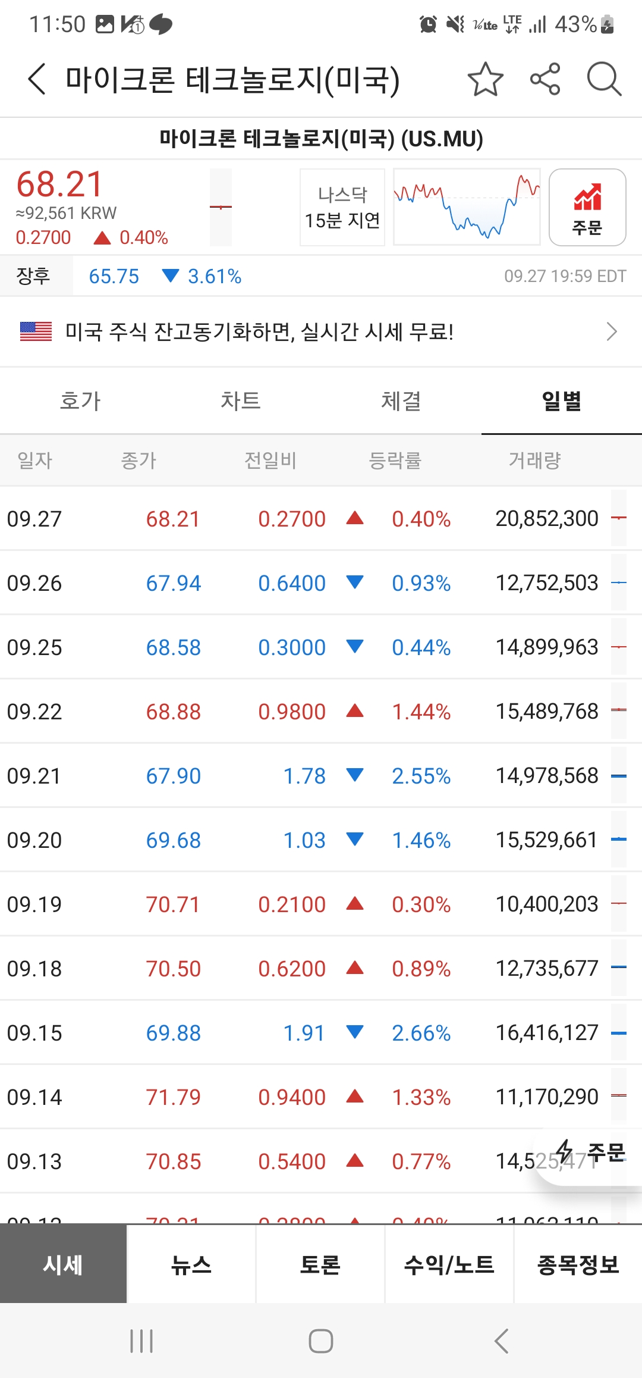The image size is (642, 1378).
Task: Tap candle mini-bar for 09.21 row
Action: (x=619, y=775)
